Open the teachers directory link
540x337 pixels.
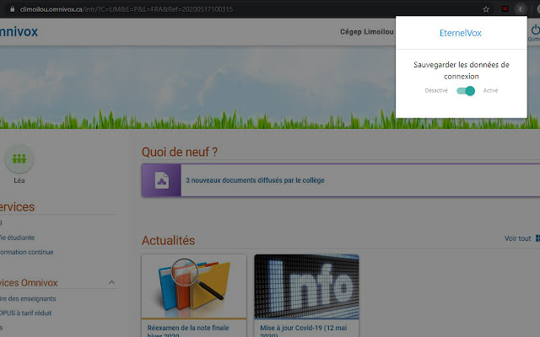pos(28,299)
